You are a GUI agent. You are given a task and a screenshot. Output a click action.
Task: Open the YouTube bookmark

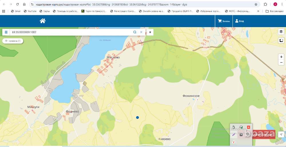click(30, 11)
